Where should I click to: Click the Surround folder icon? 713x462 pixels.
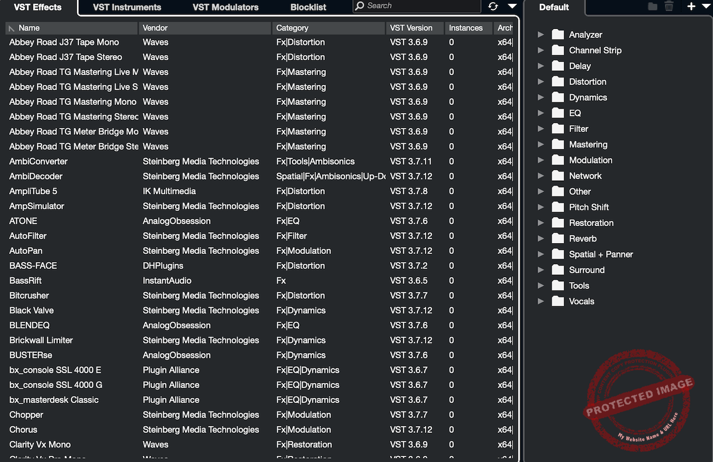(x=558, y=269)
